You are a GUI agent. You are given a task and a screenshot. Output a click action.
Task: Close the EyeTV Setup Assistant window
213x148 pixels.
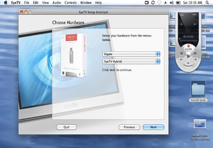click(x=22, y=12)
